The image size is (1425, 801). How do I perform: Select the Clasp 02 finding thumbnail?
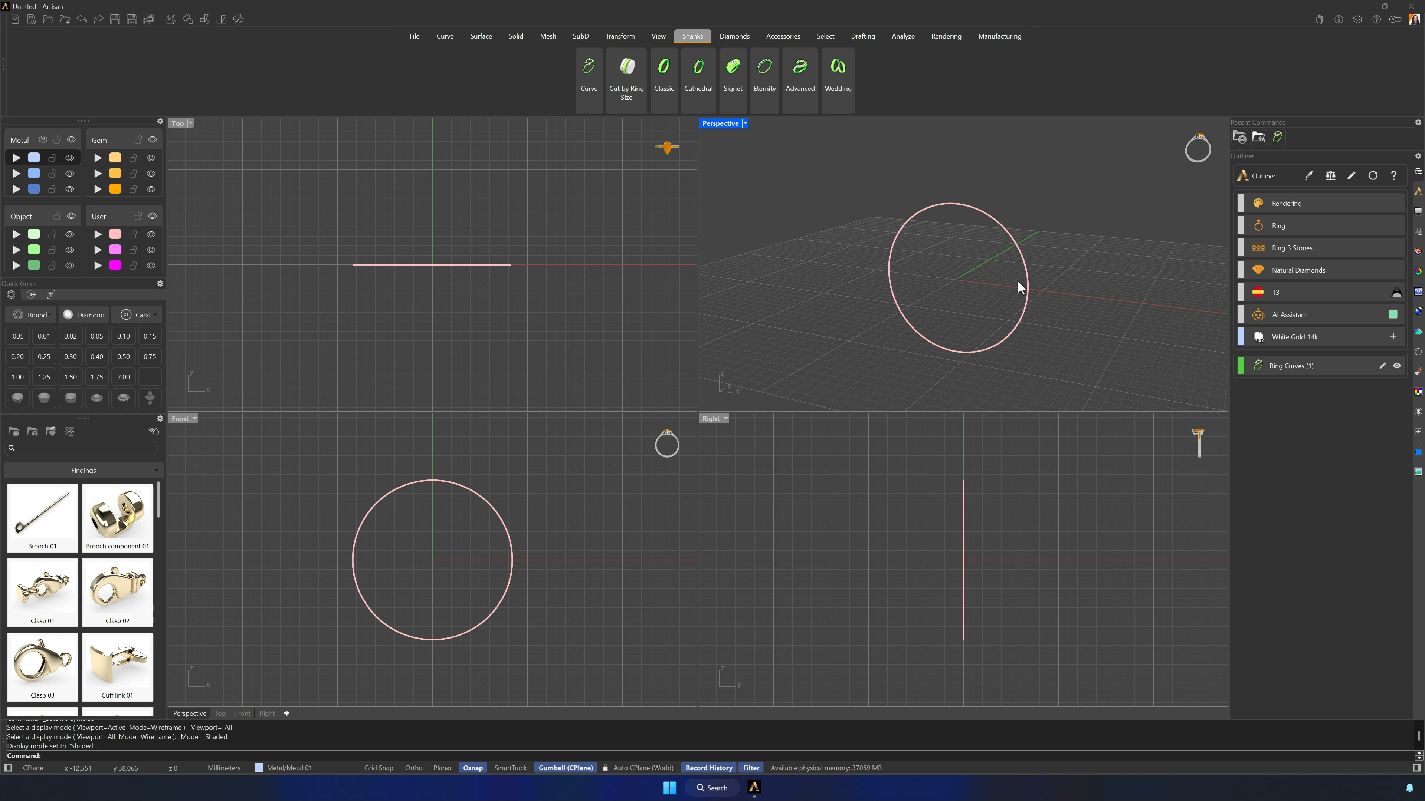[x=117, y=592]
